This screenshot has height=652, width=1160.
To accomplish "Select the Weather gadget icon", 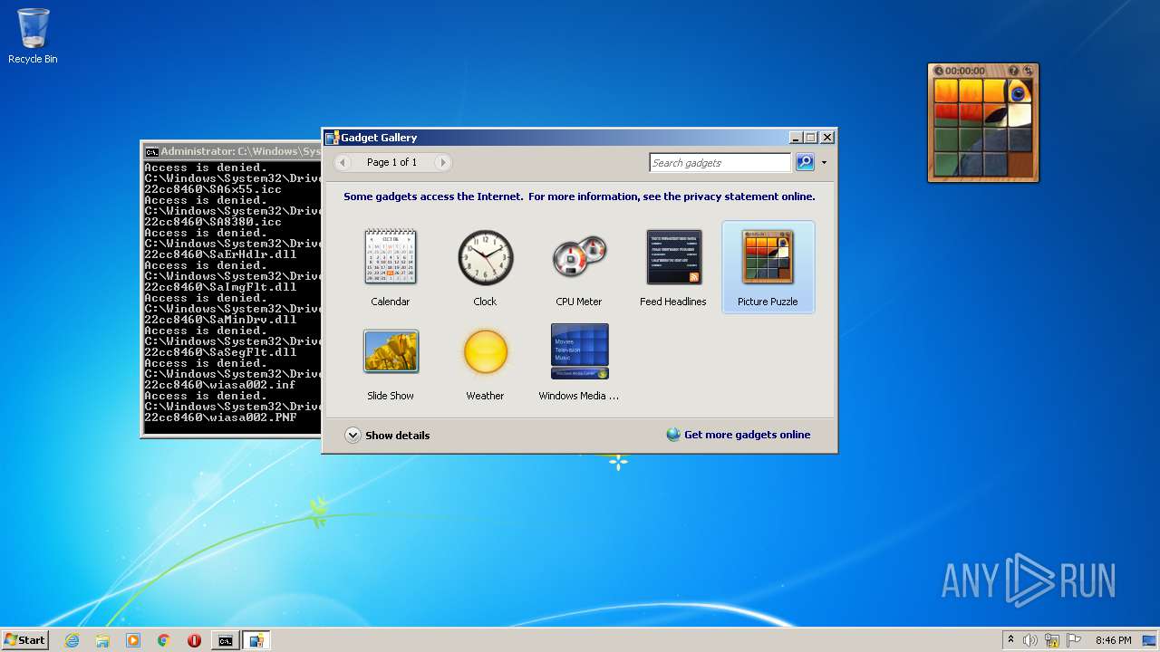I will 485,351.
